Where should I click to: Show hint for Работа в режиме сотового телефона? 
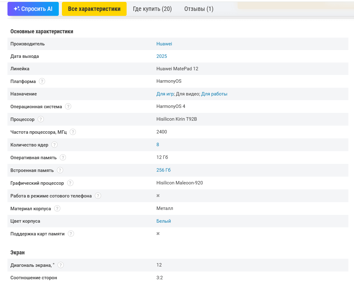(98, 196)
